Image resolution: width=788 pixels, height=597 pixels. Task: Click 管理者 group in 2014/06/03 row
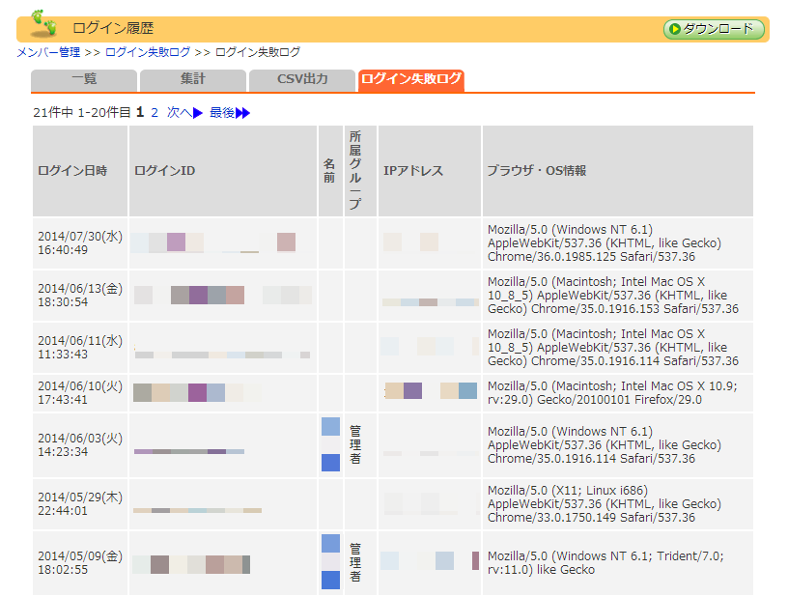click(355, 444)
